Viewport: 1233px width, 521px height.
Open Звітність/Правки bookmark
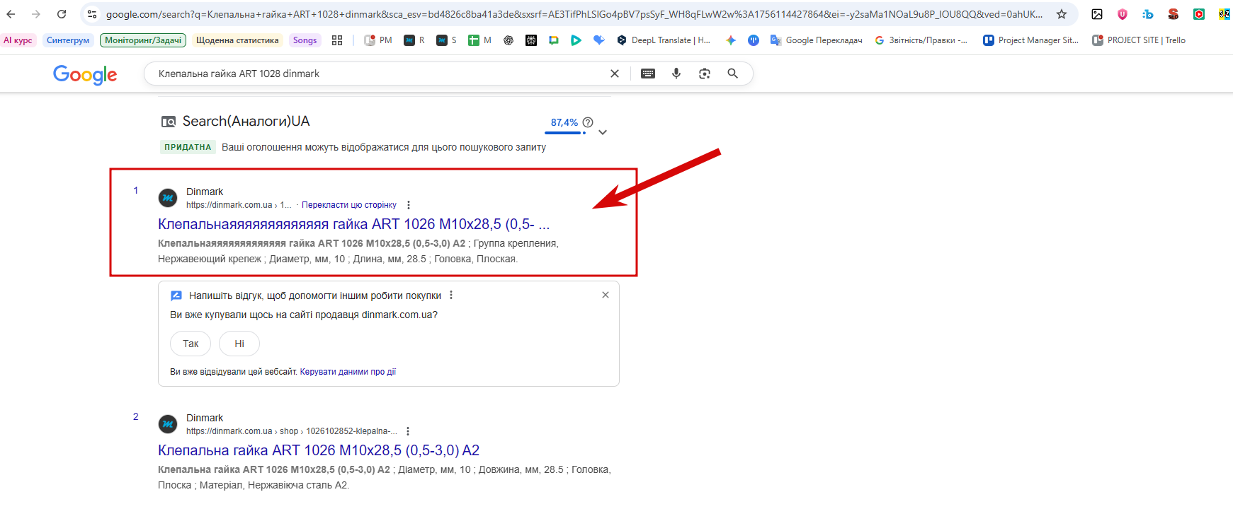point(921,40)
